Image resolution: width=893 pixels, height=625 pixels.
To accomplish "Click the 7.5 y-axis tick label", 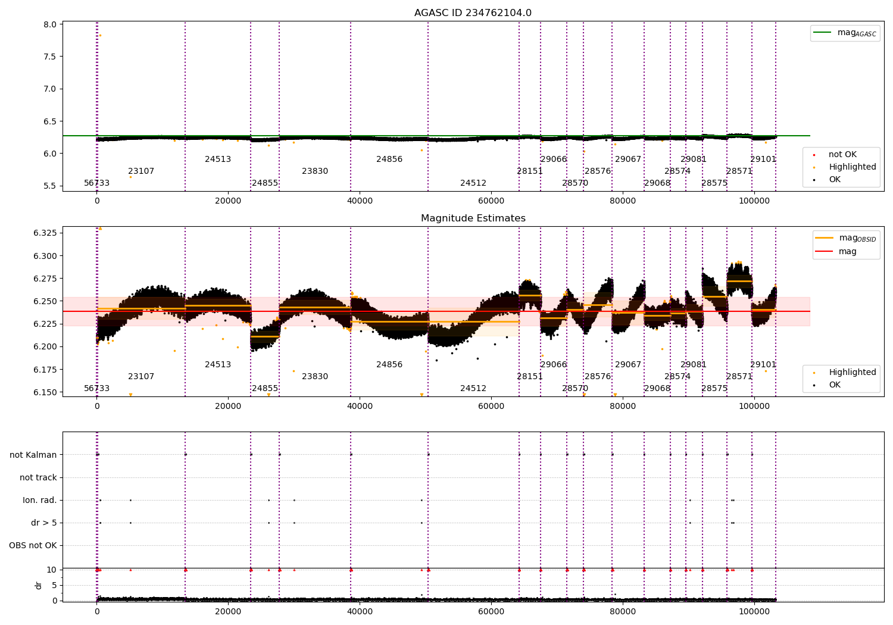I will pos(50,57).
